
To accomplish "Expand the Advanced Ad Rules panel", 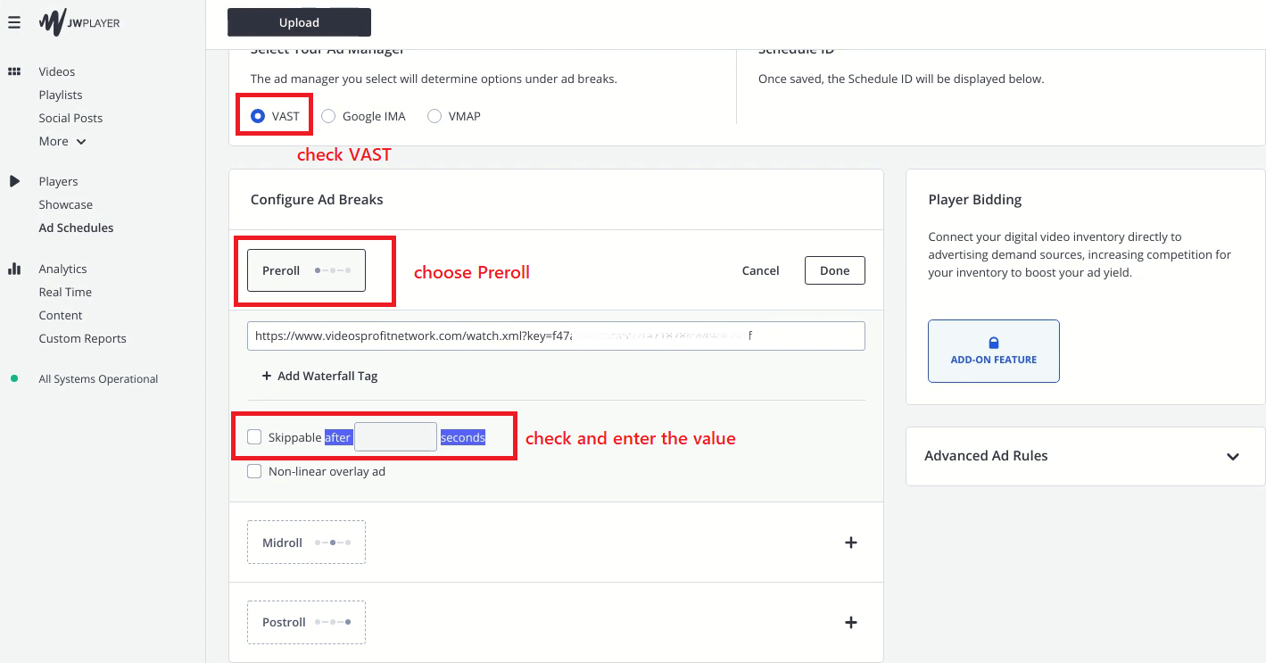I will tap(1232, 456).
